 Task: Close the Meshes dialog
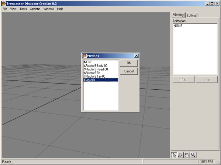136,56
